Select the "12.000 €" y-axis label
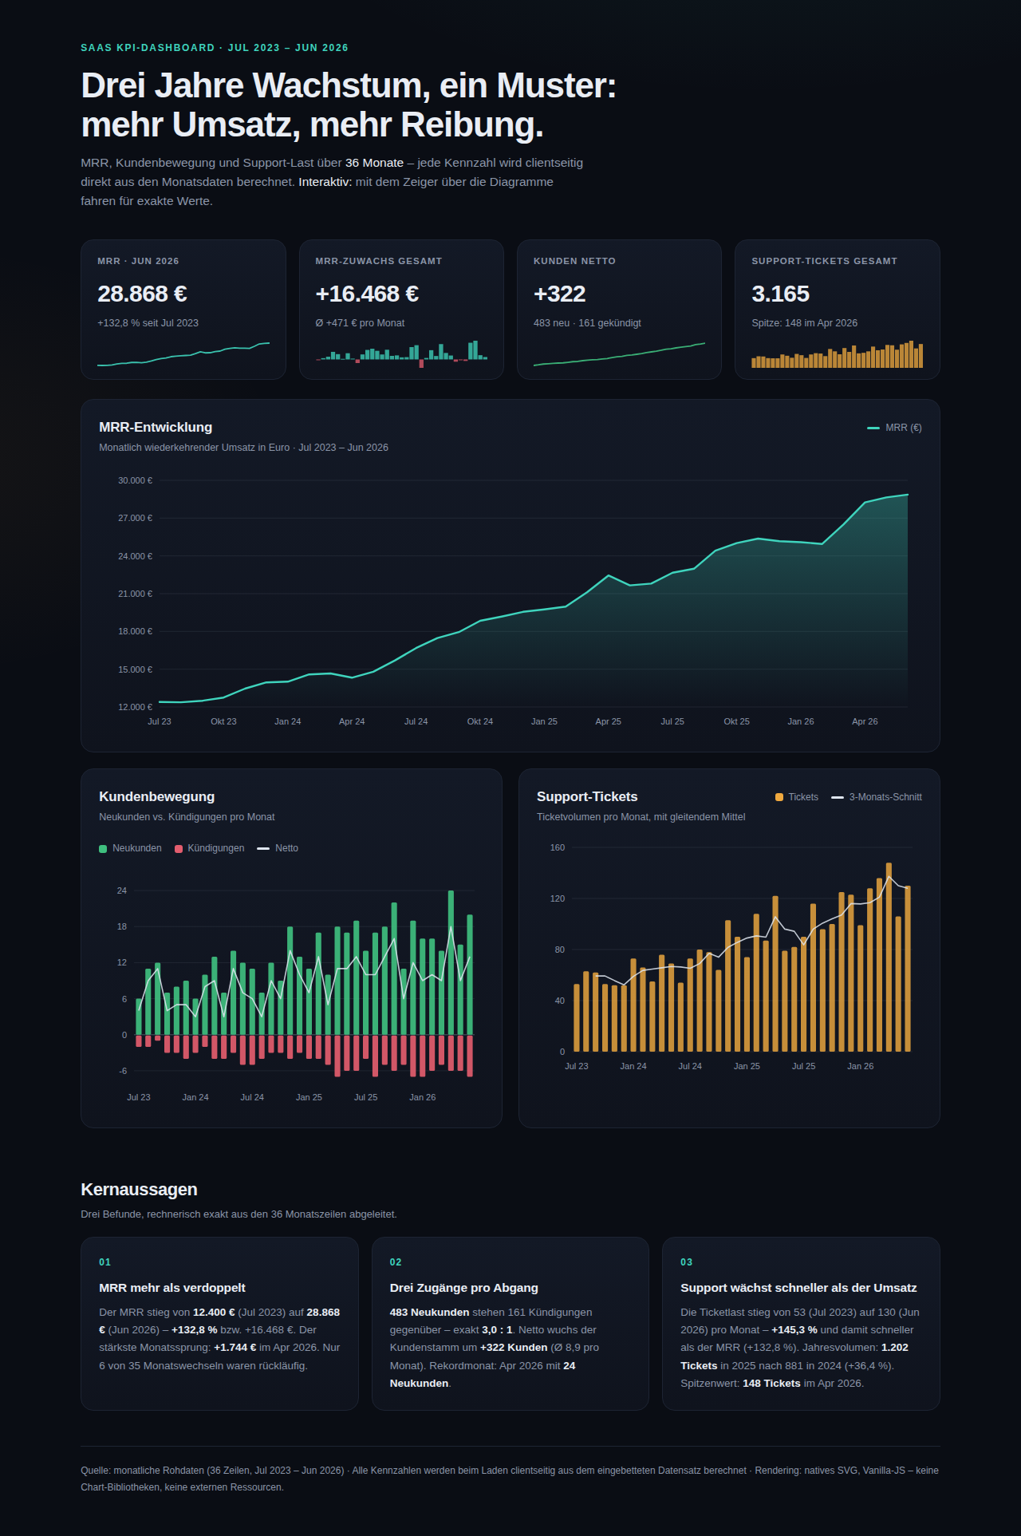1021x1536 pixels. 136,707
